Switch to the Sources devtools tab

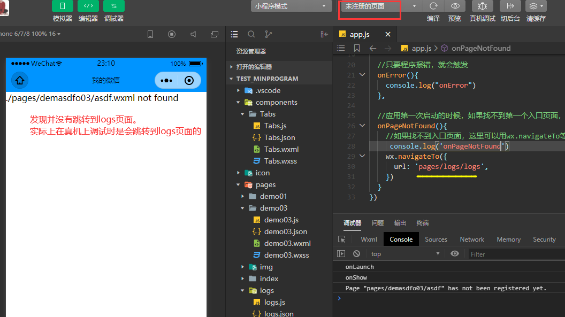[x=436, y=239]
